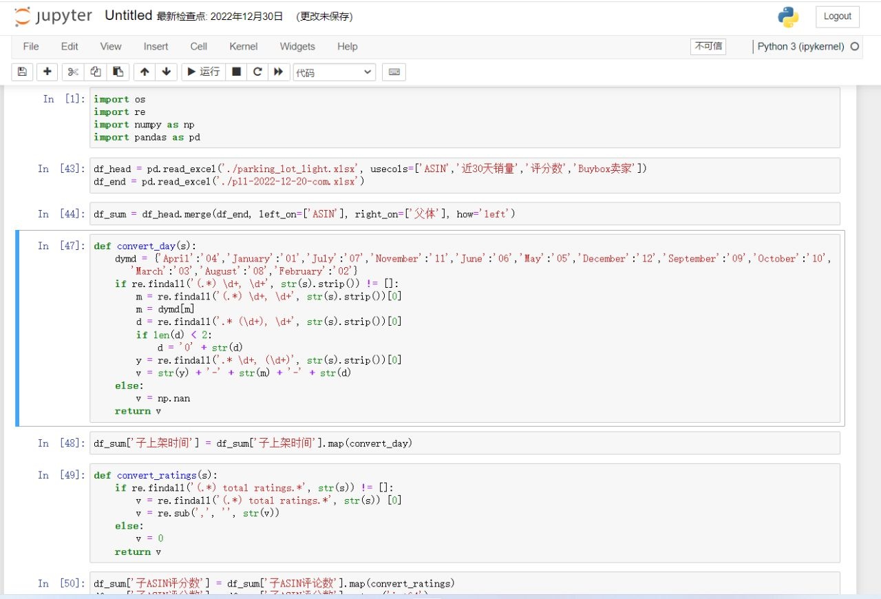The height and width of the screenshot is (599, 881).
Task: Open the View menu
Action: pos(111,47)
